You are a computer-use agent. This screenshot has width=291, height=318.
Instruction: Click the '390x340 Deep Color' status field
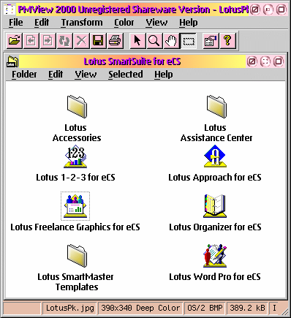(x=140, y=308)
